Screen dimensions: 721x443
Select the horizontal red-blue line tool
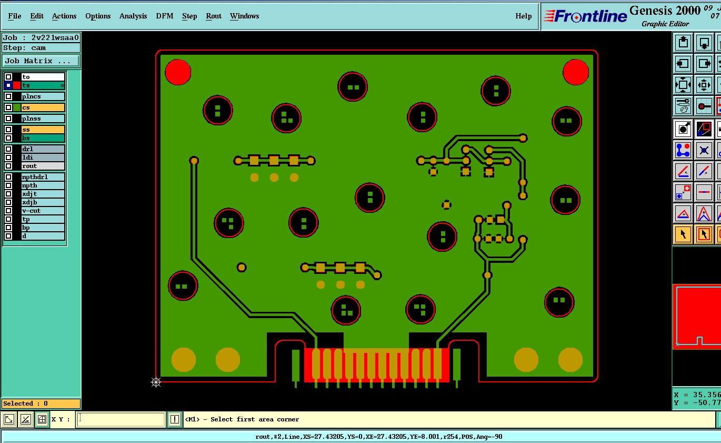point(704,192)
